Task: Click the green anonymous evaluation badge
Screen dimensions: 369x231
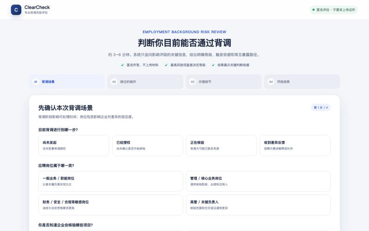Action: pyautogui.click(x=333, y=10)
